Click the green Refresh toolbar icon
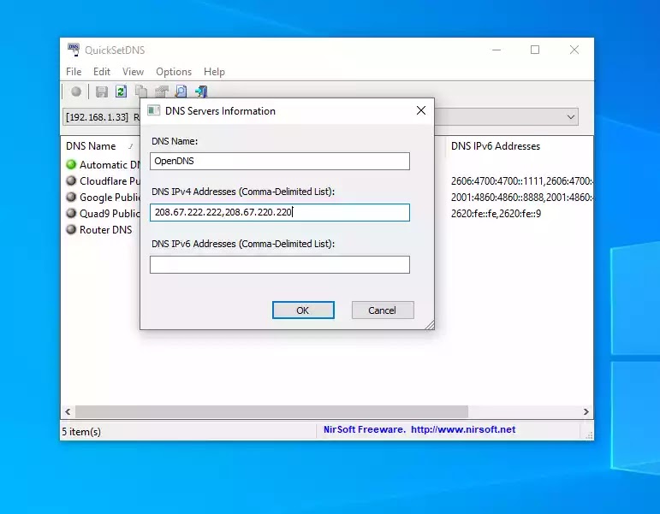Screen dimensions: 660x514 coord(122,92)
